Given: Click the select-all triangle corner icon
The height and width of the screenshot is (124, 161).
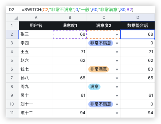Looking at the screenshot, I should [x=16, y=18].
